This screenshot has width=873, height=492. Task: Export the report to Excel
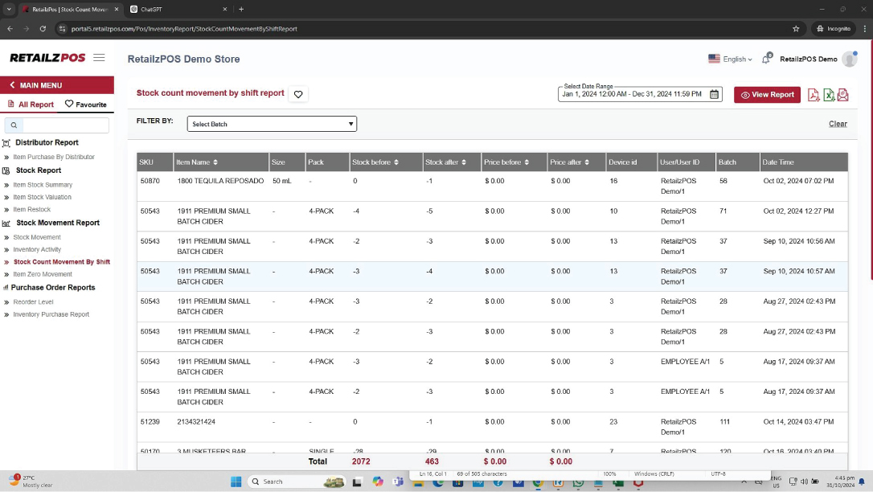[829, 95]
